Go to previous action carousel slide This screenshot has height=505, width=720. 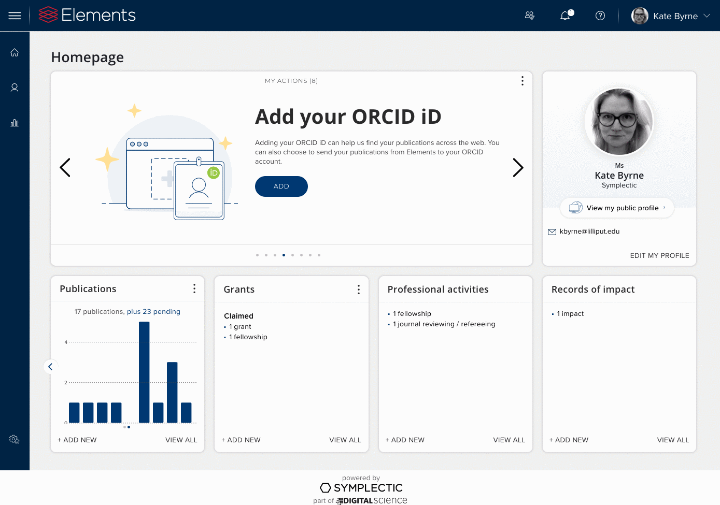tap(65, 167)
